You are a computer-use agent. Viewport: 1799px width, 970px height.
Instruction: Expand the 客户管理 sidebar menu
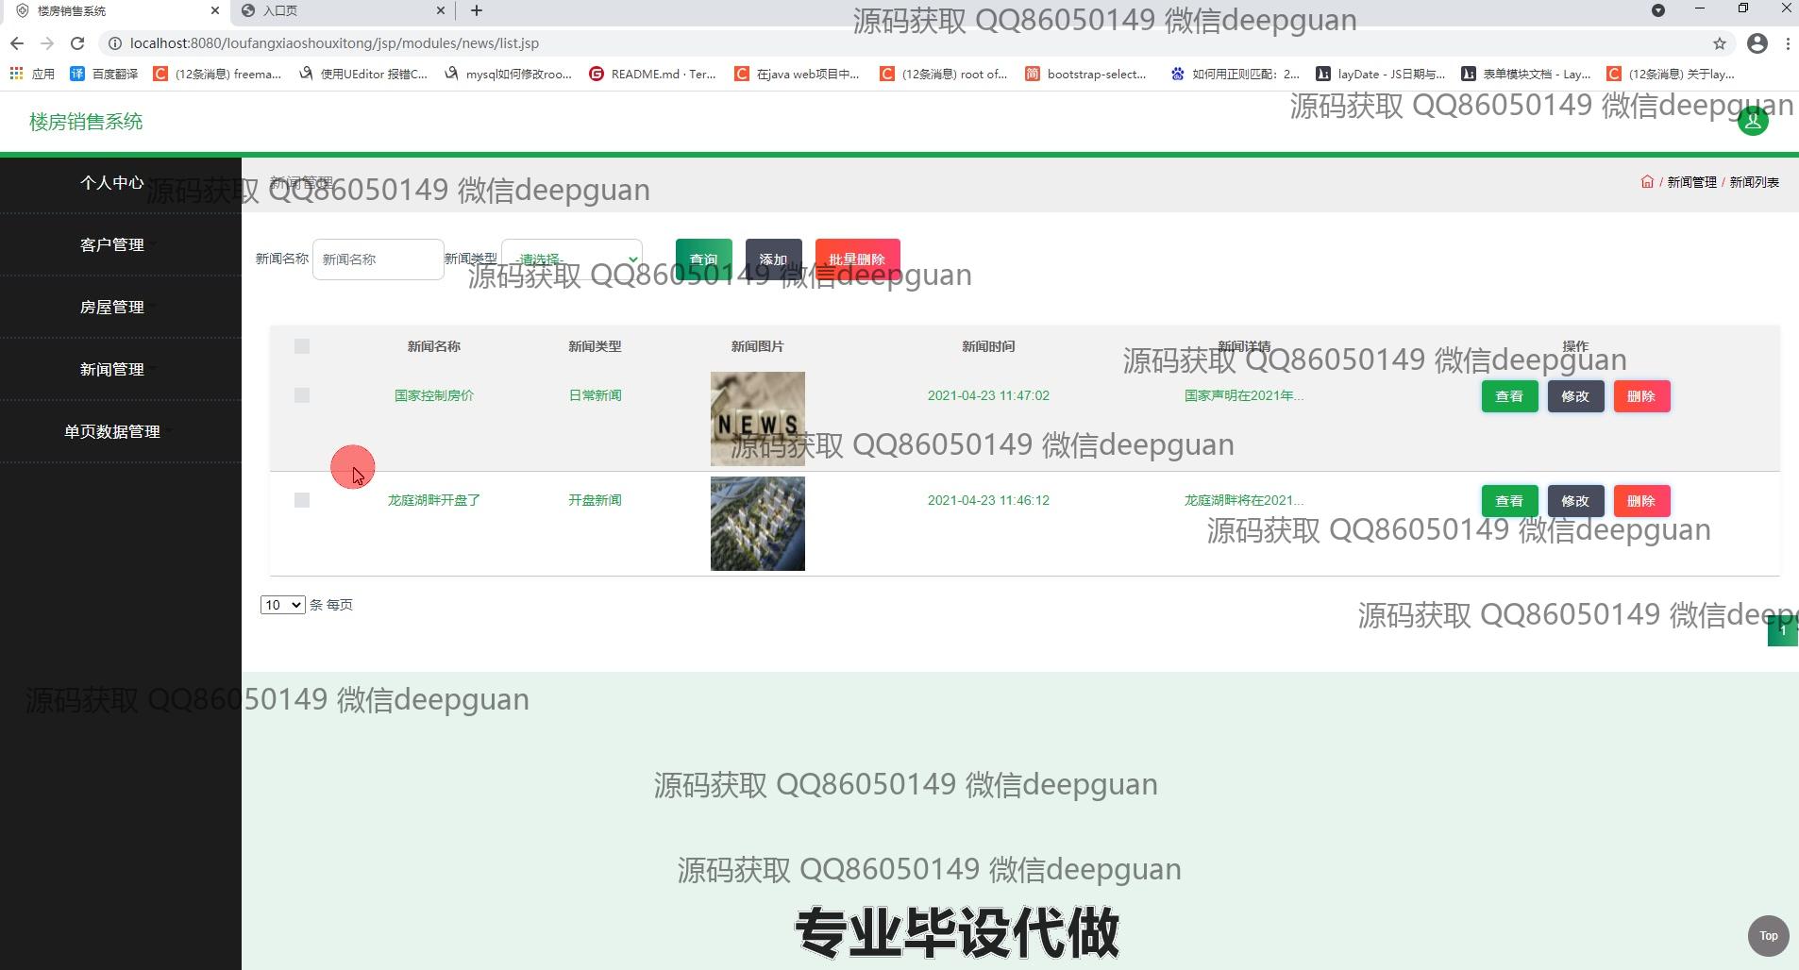pos(112,244)
